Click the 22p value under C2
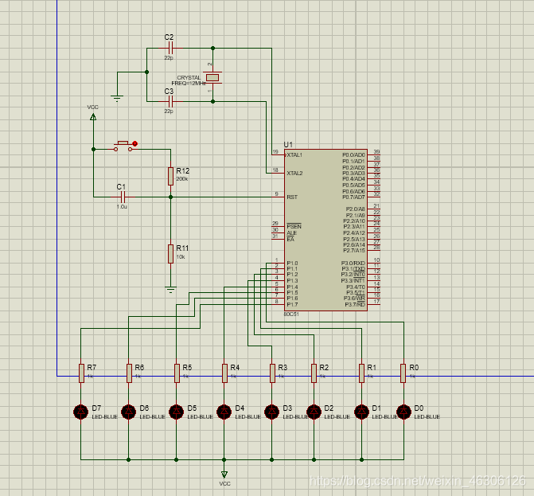 click(169, 58)
